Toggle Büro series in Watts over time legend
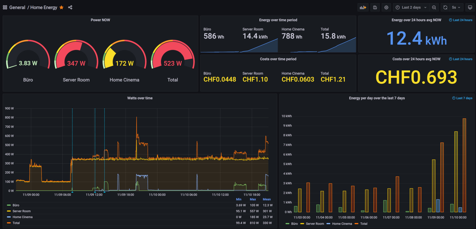The height and width of the screenshot is (229, 476). [x=16, y=205]
